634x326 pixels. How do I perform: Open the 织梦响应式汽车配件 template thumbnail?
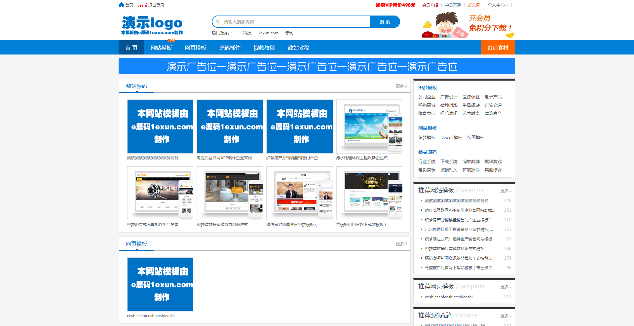(160, 194)
